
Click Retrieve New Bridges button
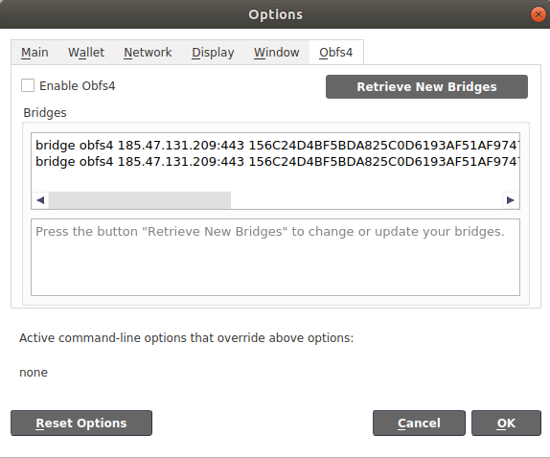[426, 86]
